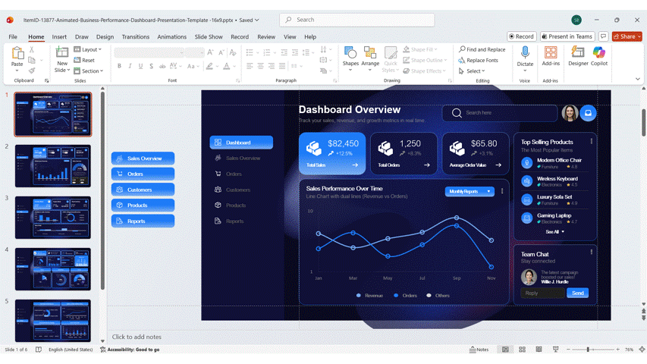Viewport: 647px width, 364px height.
Task: Toggle Bold formatting
Action: tap(119, 66)
